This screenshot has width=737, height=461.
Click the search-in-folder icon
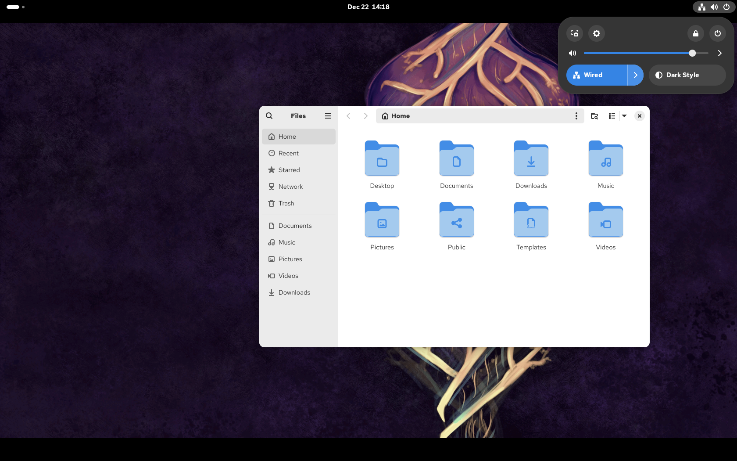tap(594, 116)
